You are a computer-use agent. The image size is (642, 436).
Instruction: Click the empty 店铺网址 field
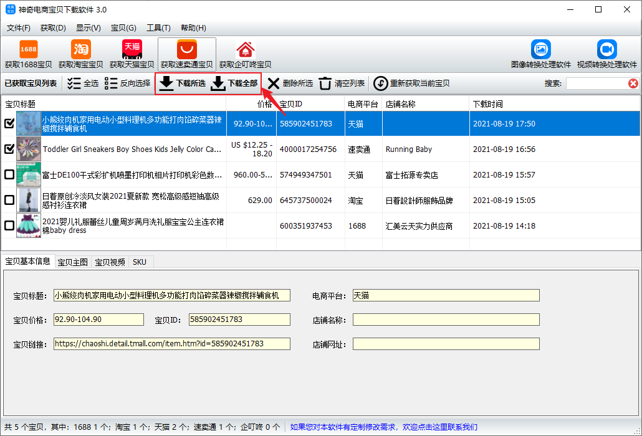(x=446, y=344)
